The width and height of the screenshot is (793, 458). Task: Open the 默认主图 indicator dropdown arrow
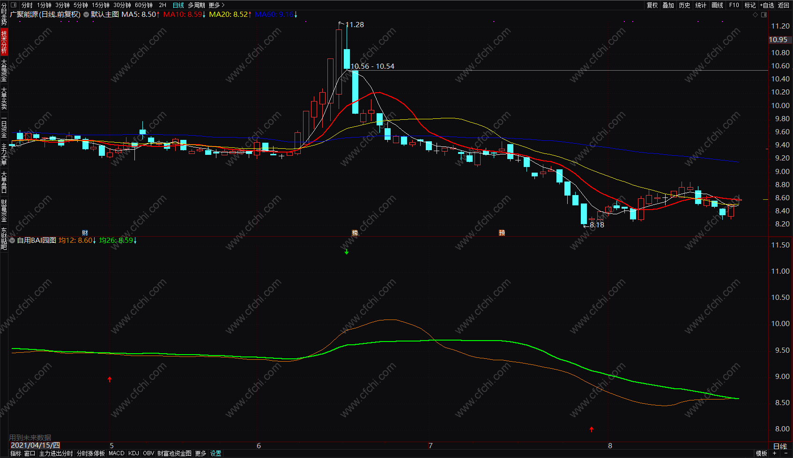click(x=86, y=15)
